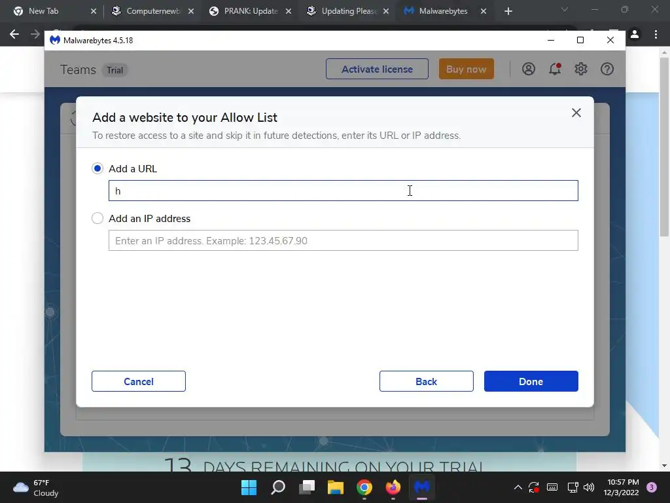
Task: Open the Chrome three-dot menu
Action: tap(656, 34)
